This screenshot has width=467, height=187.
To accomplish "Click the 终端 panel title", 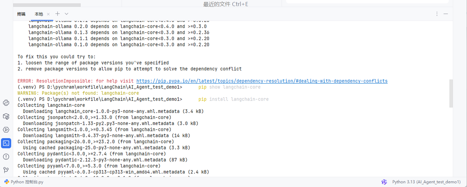I will (21, 14).
